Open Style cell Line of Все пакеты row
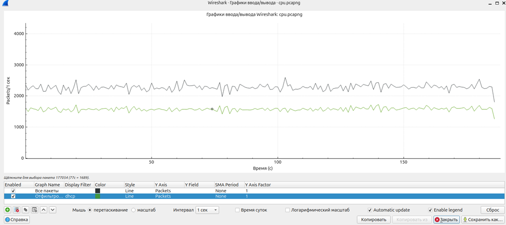Image resolution: width=506 pixels, height=225 pixels. point(139,191)
